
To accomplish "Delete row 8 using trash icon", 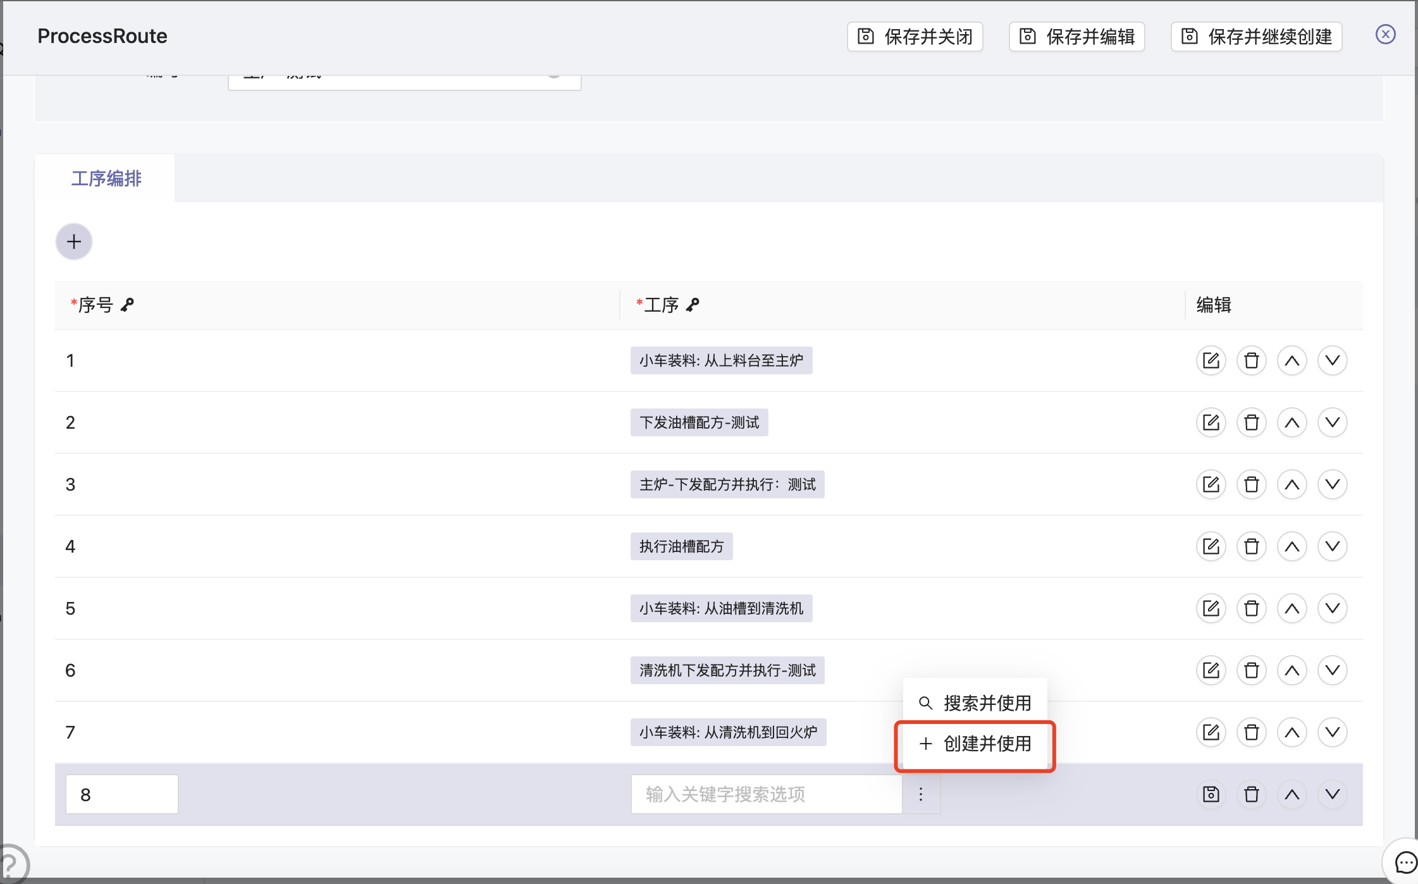I will pos(1251,794).
